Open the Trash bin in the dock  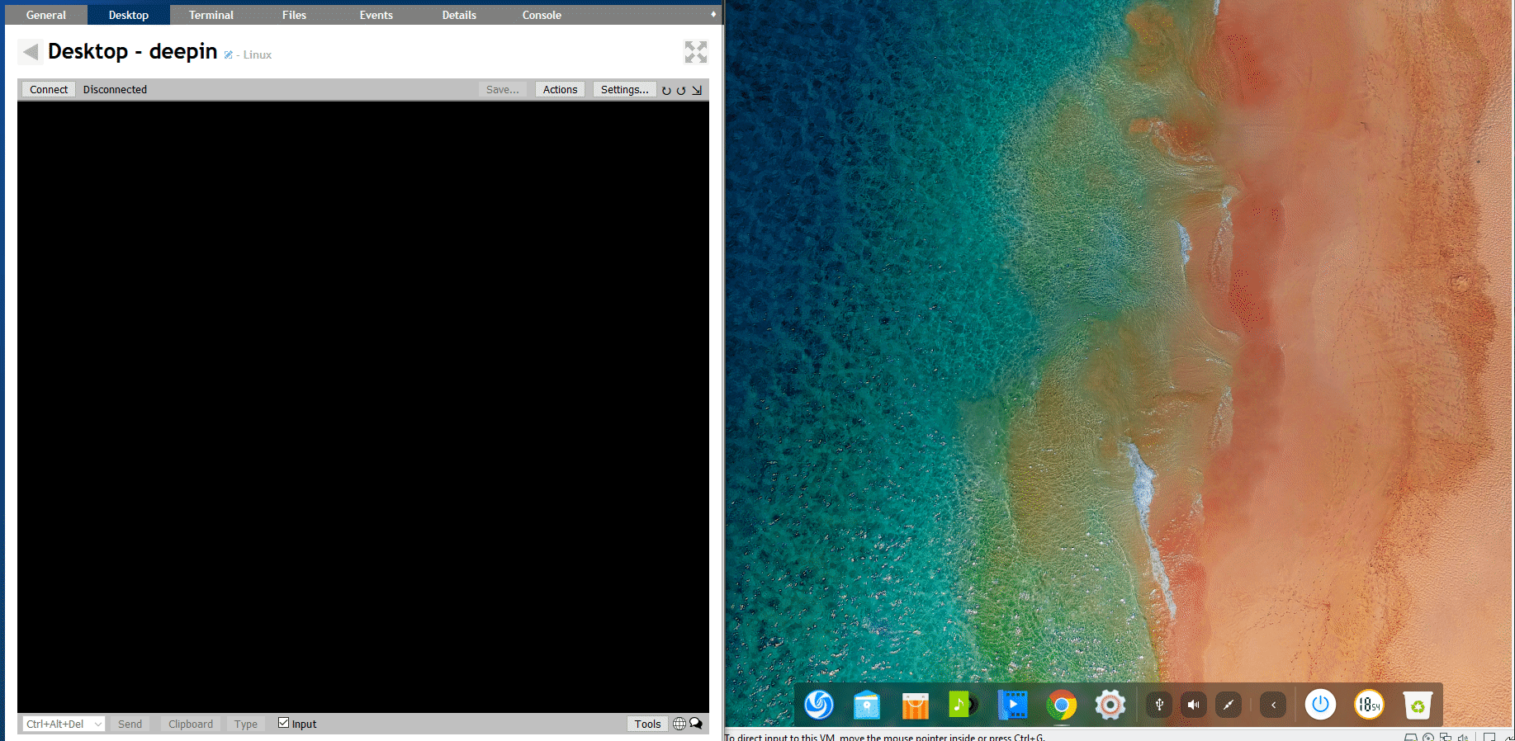coord(1418,706)
